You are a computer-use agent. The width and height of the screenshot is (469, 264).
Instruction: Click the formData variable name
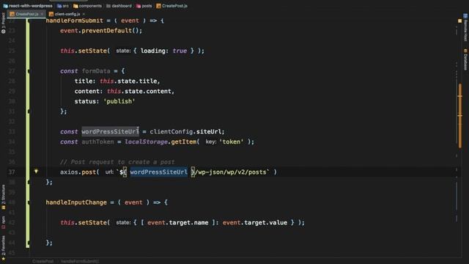pyautogui.click(x=96, y=71)
